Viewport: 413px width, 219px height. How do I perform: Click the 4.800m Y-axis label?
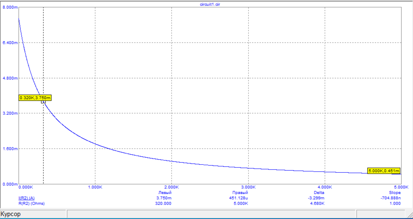(x=10, y=78)
